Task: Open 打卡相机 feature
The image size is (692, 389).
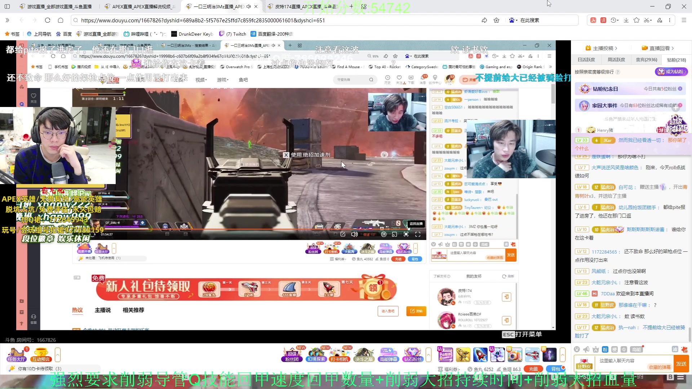Action: 340,355
